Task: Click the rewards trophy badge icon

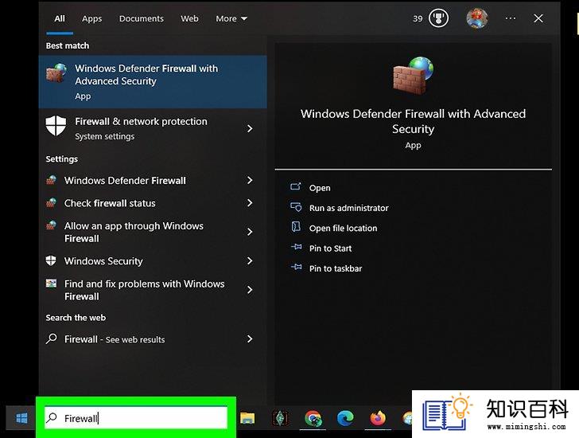Action: click(438, 18)
